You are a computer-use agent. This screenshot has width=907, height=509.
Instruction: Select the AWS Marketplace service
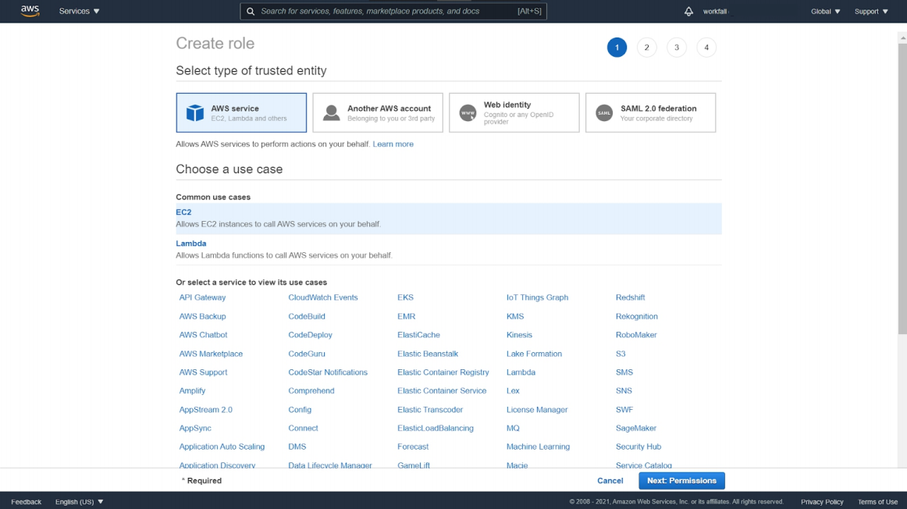[211, 354]
